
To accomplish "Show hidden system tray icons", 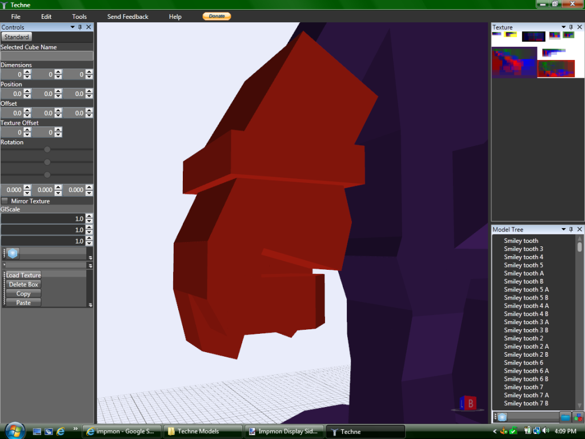I will pos(495,431).
